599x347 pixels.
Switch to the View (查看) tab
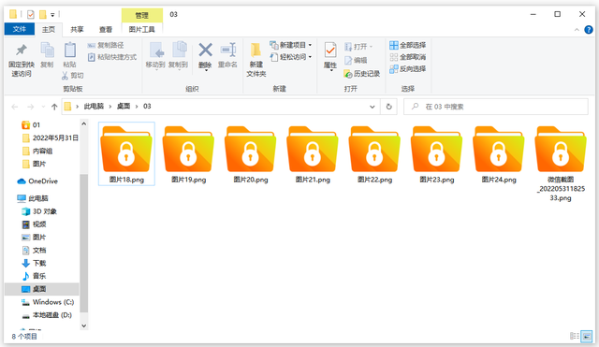pyautogui.click(x=106, y=29)
